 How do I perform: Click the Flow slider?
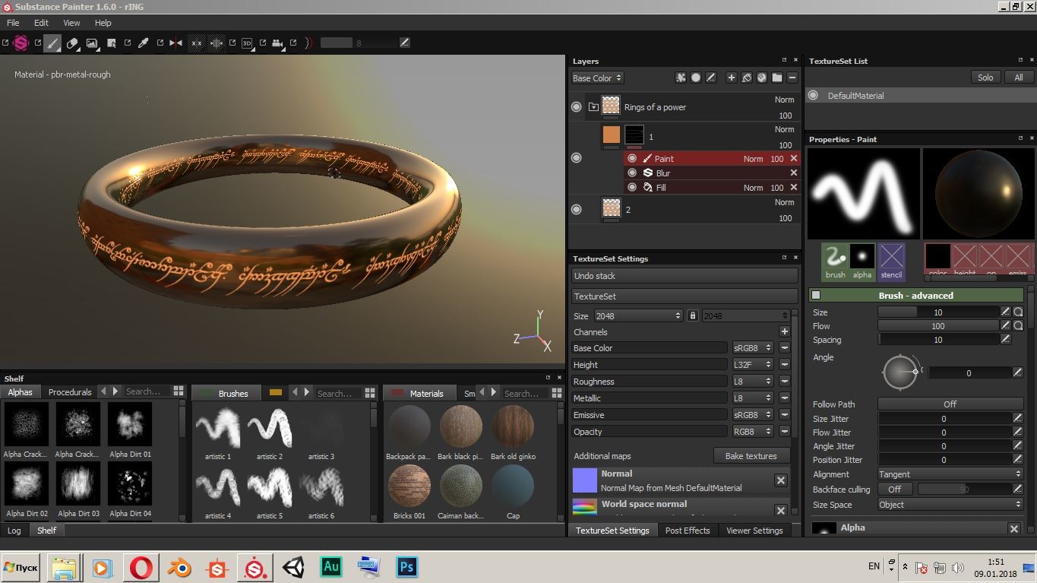pyautogui.click(x=938, y=325)
